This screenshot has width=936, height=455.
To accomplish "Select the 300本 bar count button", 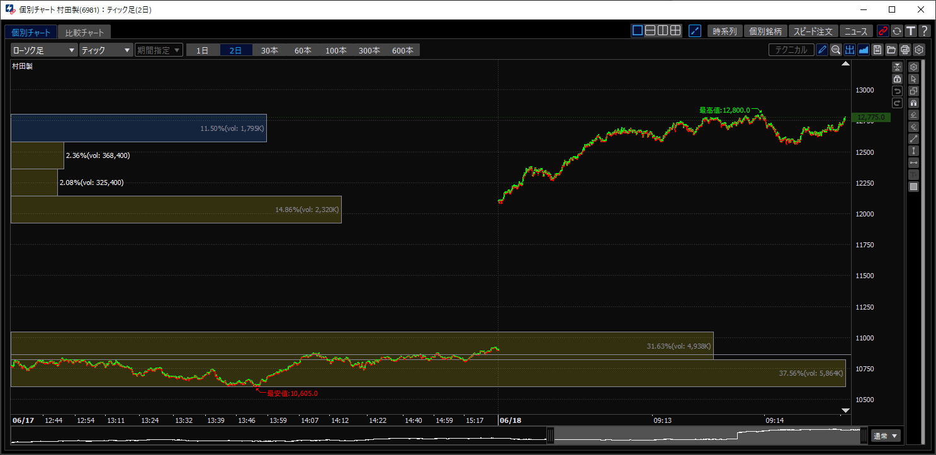I will coord(369,50).
